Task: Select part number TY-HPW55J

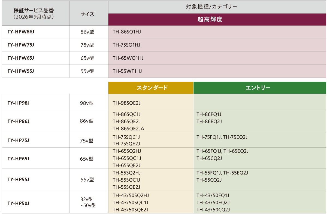Action: point(21,71)
